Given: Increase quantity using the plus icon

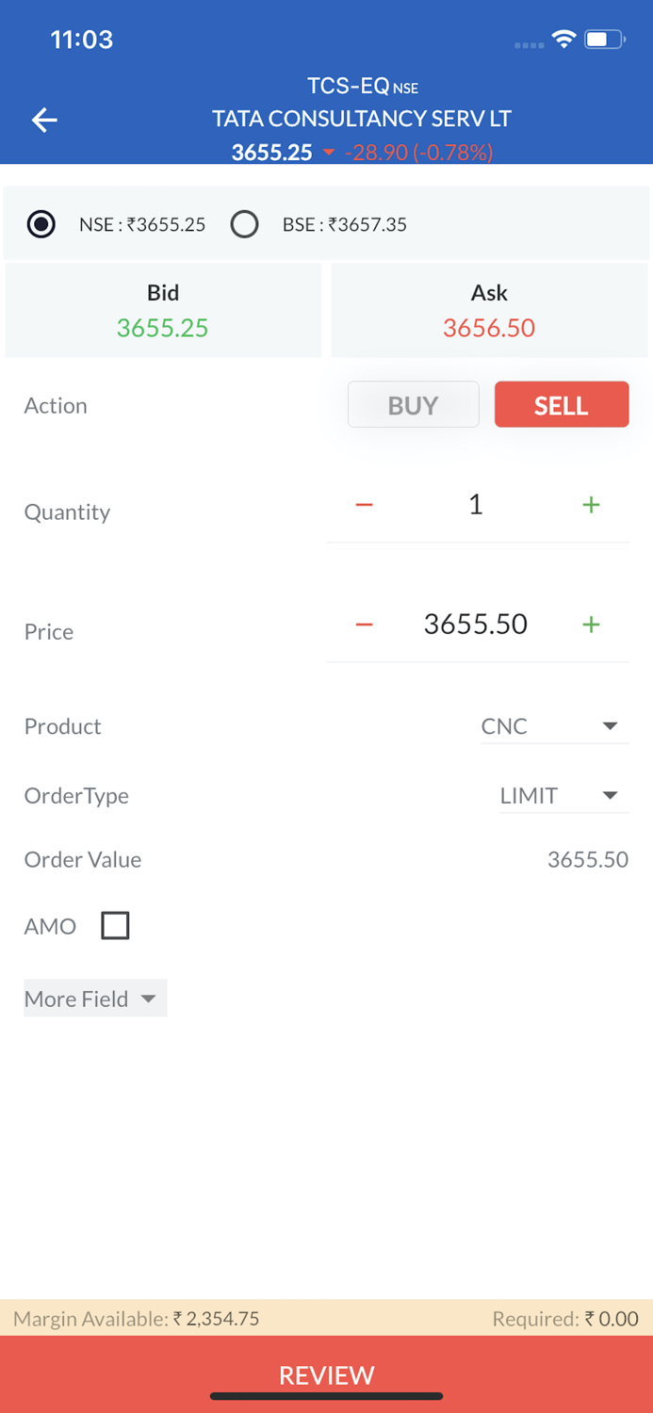Looking at the screenshot, I should [591, 504].
